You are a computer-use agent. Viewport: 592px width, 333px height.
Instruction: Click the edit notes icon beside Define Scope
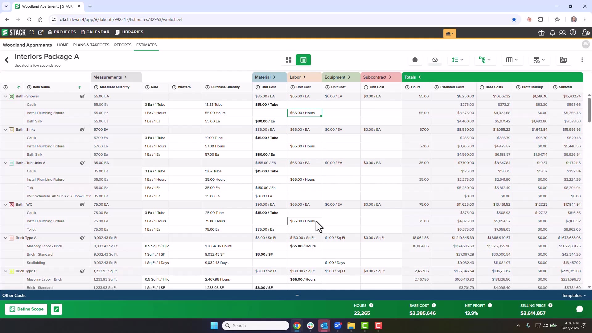pyautogui.click(x=56, y=309)
